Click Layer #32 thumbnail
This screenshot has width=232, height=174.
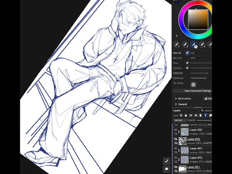pos(185,132)
